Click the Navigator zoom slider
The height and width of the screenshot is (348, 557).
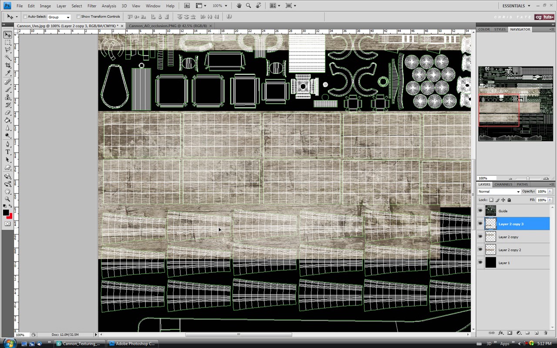[527, 178]
